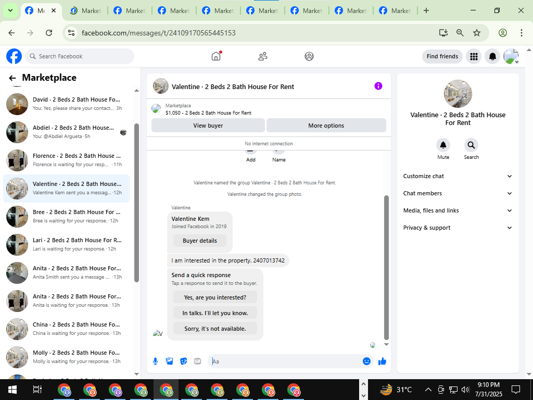This screenshot has height=400, width=533.
Task: Open conversation information purple icon
Action: (378, 86)
